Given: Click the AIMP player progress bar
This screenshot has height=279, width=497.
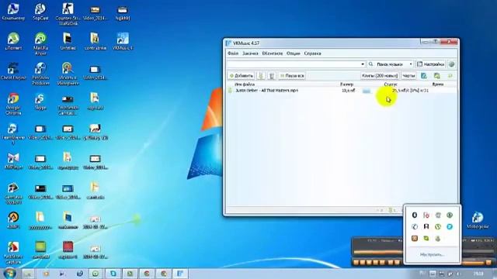Looking at the screenshot, I should click(378, 253).
